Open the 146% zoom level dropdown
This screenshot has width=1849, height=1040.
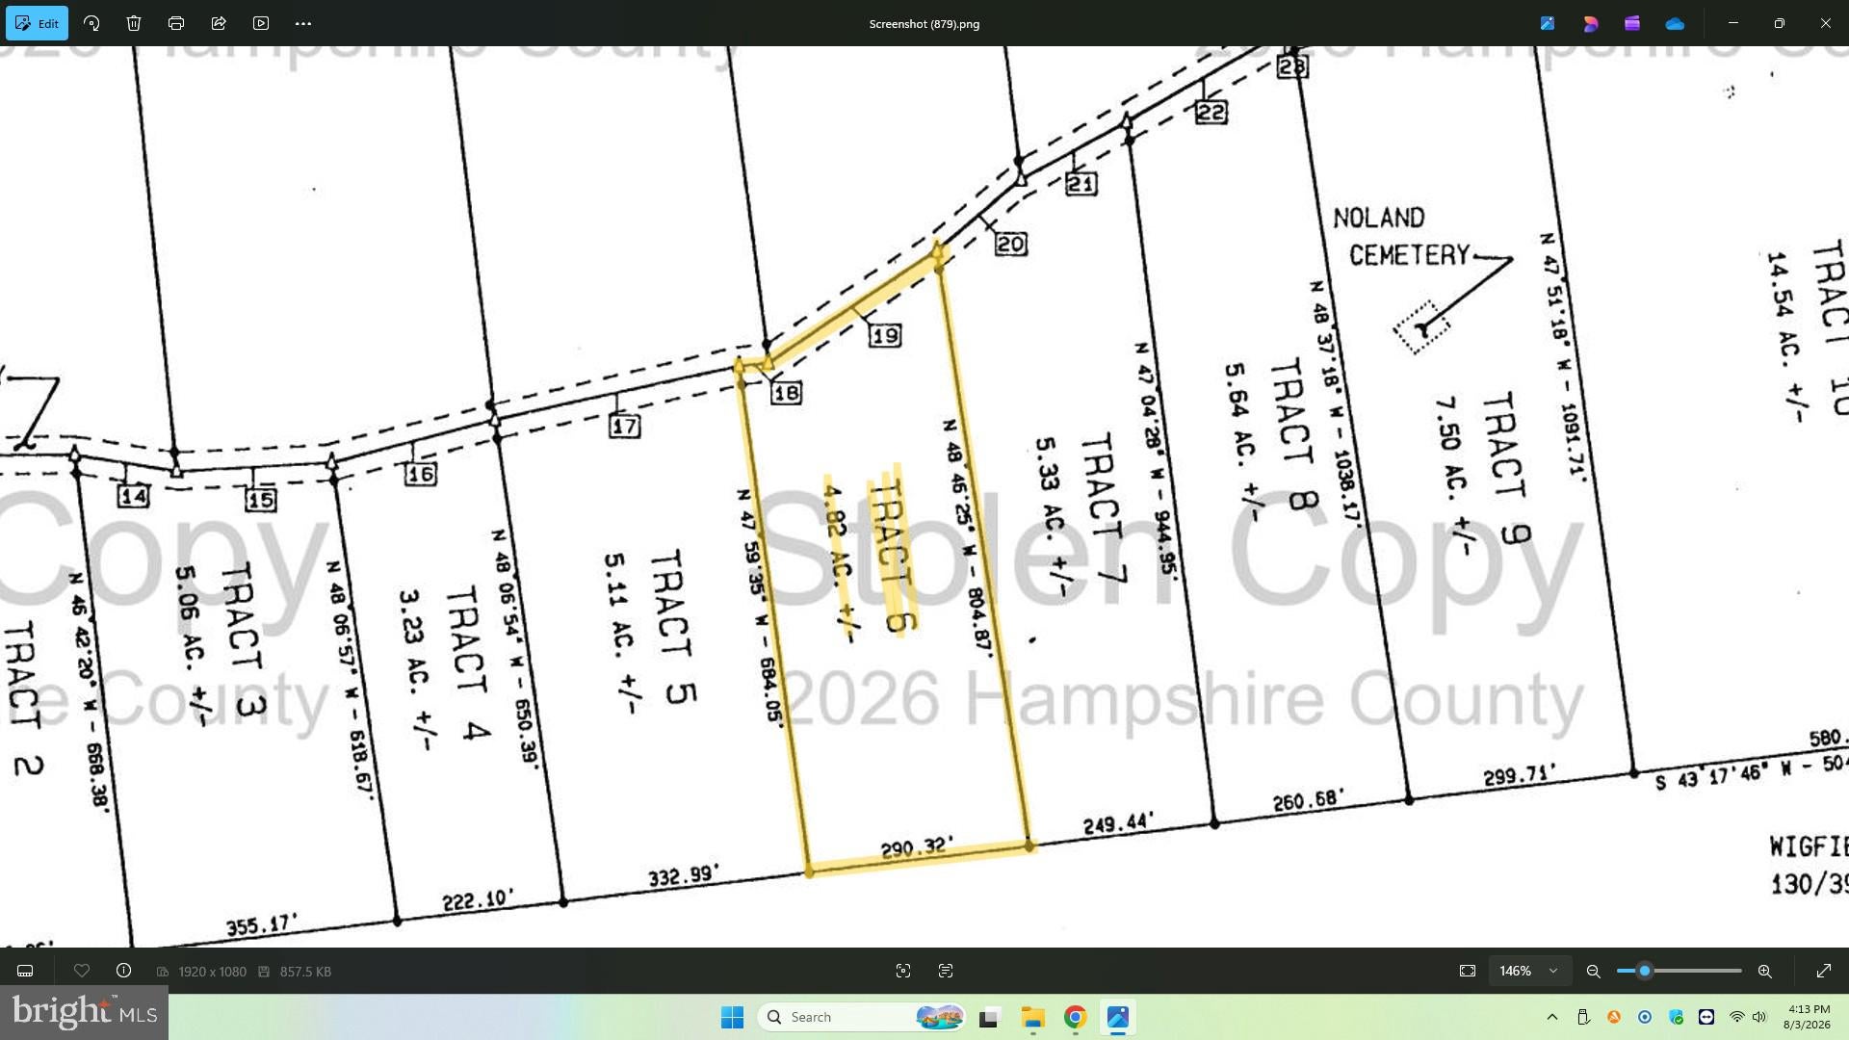[1528, 971]
